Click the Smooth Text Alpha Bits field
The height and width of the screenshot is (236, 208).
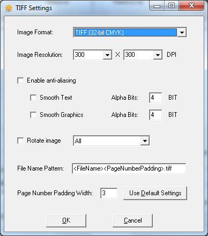155,98
